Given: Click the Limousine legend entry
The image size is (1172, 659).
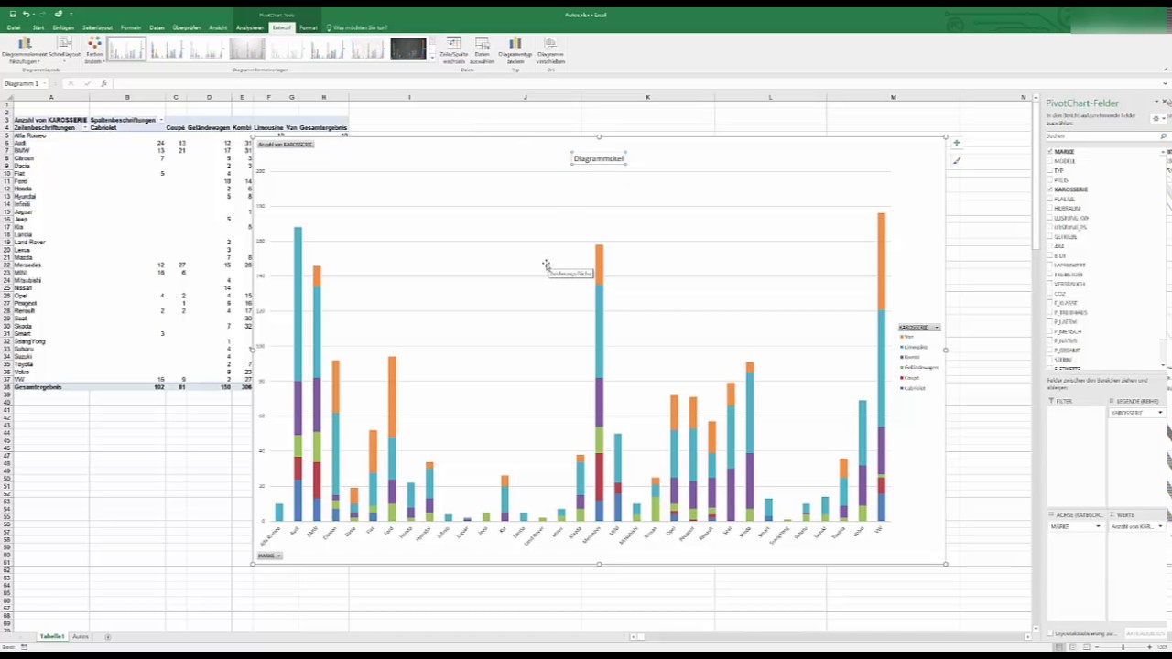Looking at the screenshot, I should pyautogui.click(x=915, y=347).
